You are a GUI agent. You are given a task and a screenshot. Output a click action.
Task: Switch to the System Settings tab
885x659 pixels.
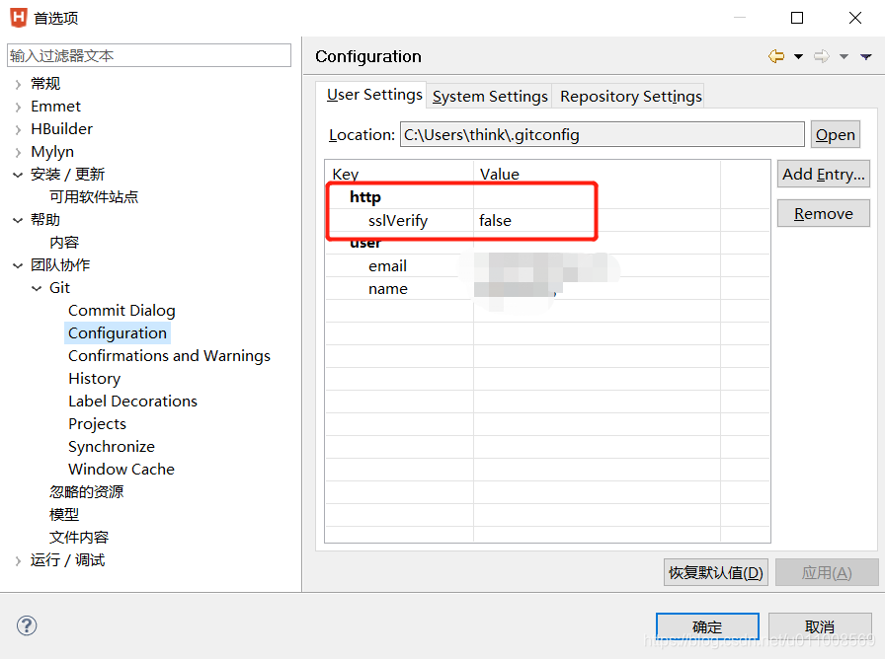[488, 96]
